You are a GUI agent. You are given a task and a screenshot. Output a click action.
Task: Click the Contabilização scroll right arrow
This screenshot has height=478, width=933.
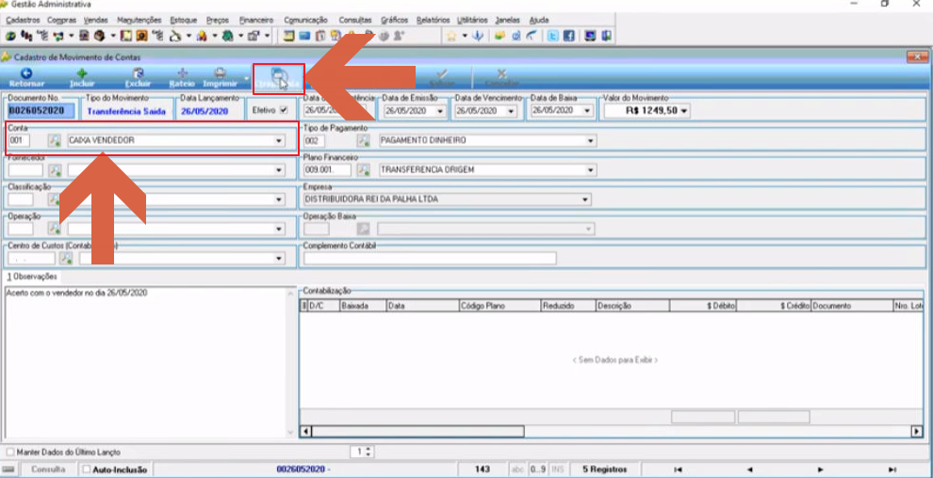point(917,431)
